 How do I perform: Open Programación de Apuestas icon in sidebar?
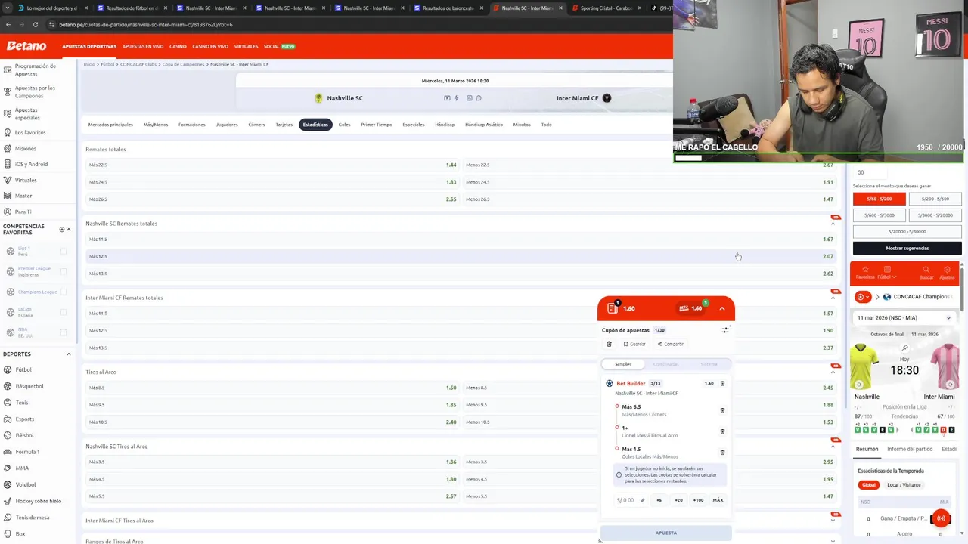(8, 70)
